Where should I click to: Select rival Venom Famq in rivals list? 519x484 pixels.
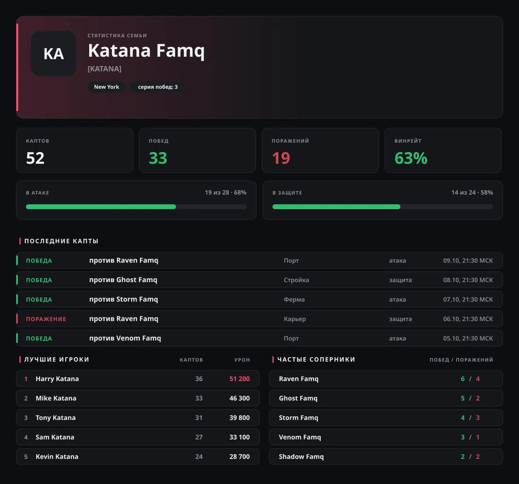point(386,437)
